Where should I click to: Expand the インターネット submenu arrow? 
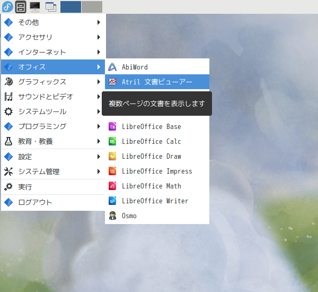click(99, 52)
